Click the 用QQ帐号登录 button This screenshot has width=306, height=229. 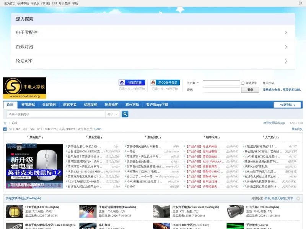coord(165,82)
